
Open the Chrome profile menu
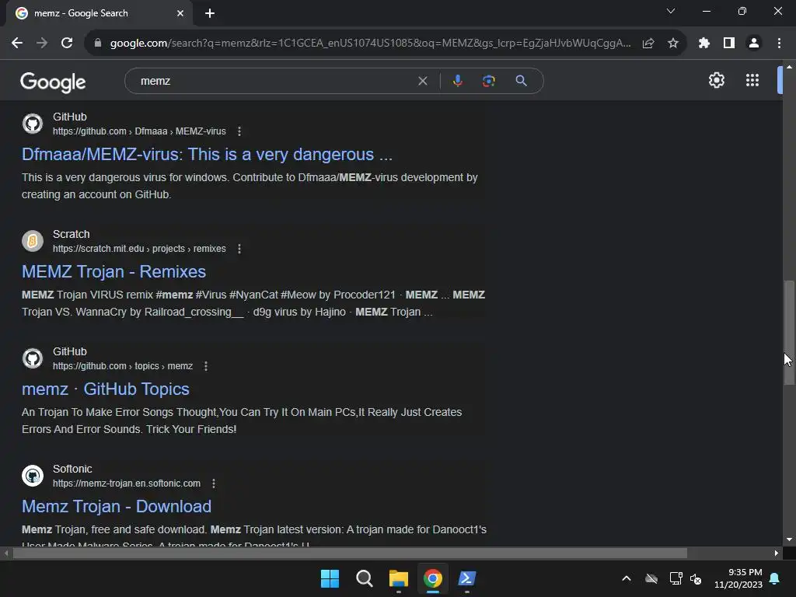click(x=754, y=44)
